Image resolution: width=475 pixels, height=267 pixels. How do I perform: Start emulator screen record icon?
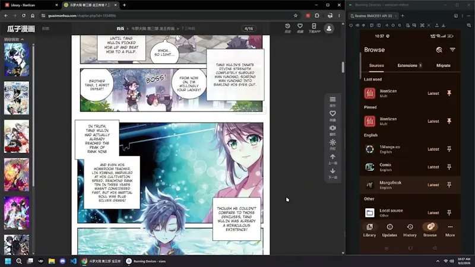(x=414, y=26)
